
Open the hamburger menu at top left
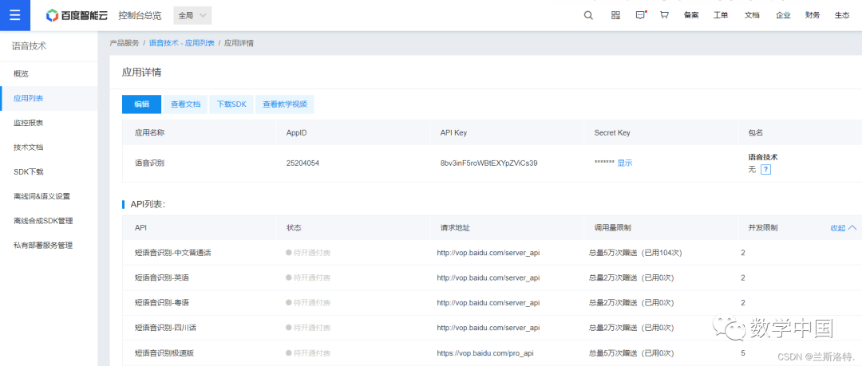tap(15, 15)
